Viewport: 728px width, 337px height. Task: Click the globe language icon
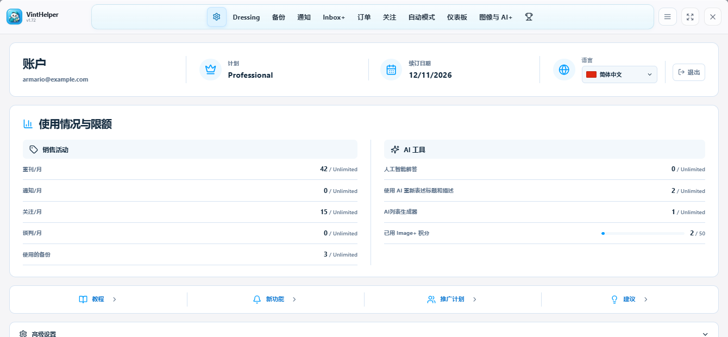(x=564, y=70)
